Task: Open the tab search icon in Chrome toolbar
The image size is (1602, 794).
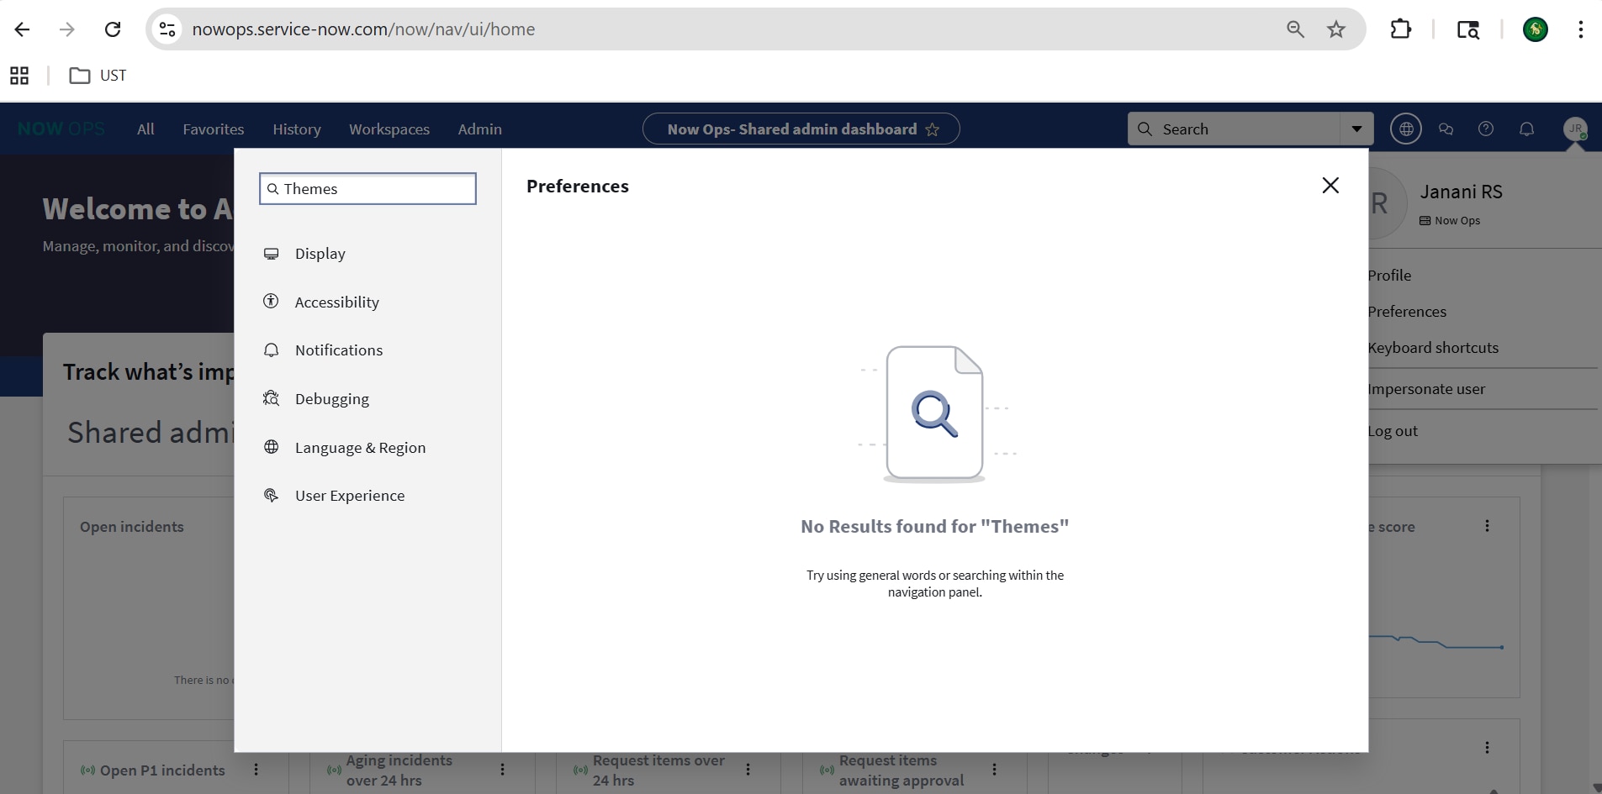Action: (x=1468, y=29)
